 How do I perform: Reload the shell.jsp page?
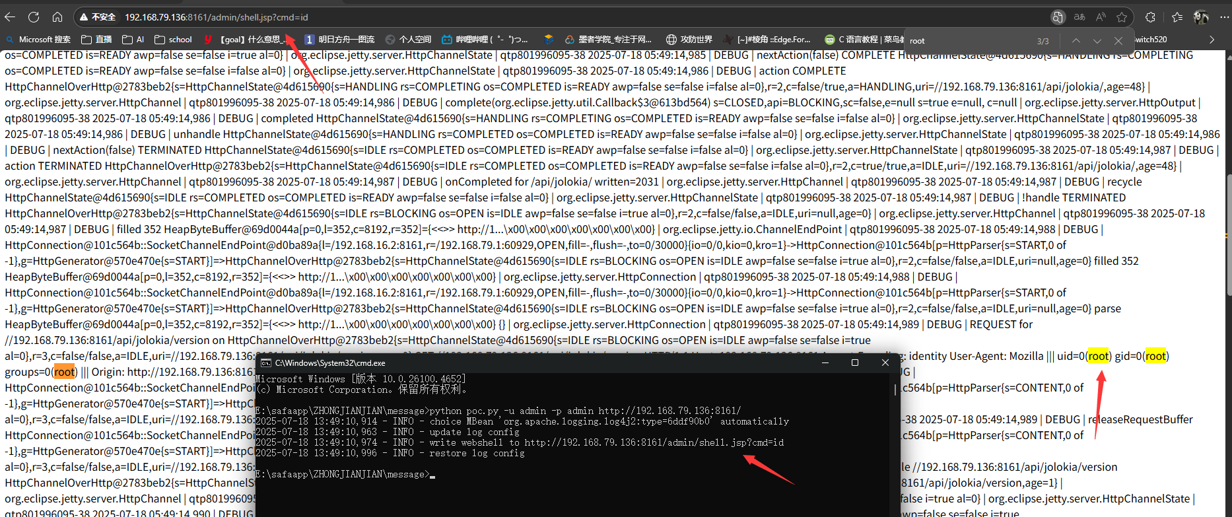coord(34,17)
